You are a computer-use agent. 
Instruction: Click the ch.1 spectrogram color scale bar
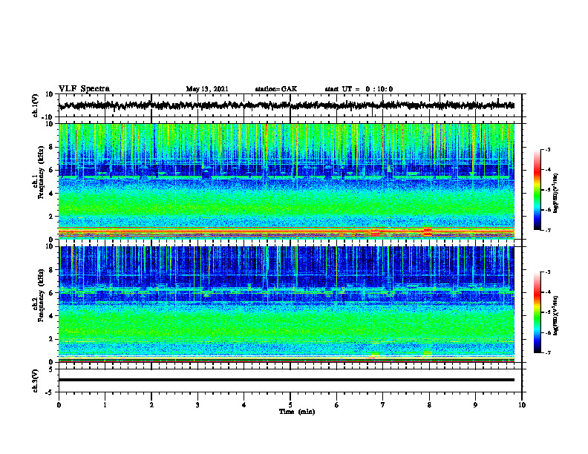[x=538, y=189]
